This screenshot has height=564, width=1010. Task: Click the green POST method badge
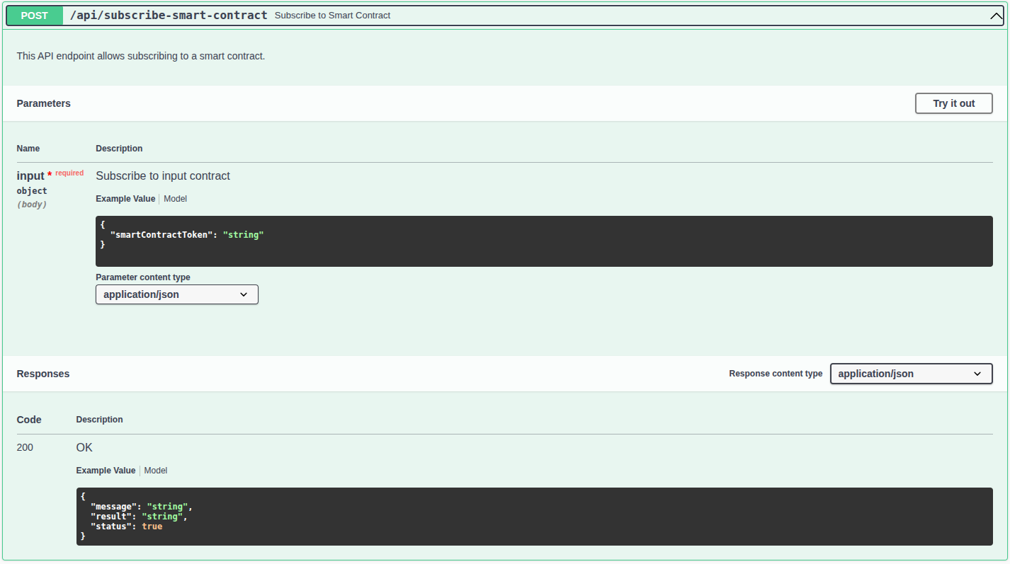(x=35, y=16)
